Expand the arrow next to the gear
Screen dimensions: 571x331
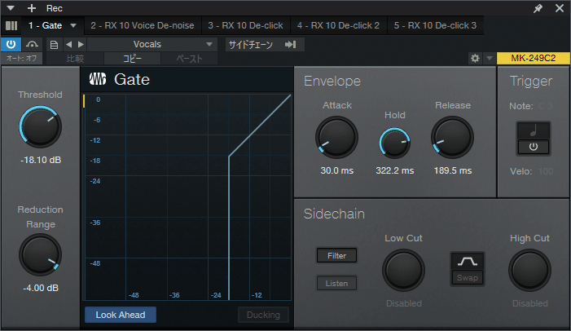pyautogui.click(x=490, y=58)
